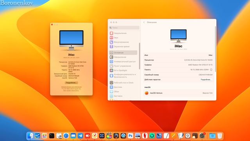
Task: Open the orange pencil app in Dock
Action: tap(173, 136)
